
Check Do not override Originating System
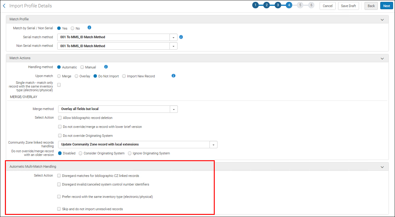(x=60, y=136)
